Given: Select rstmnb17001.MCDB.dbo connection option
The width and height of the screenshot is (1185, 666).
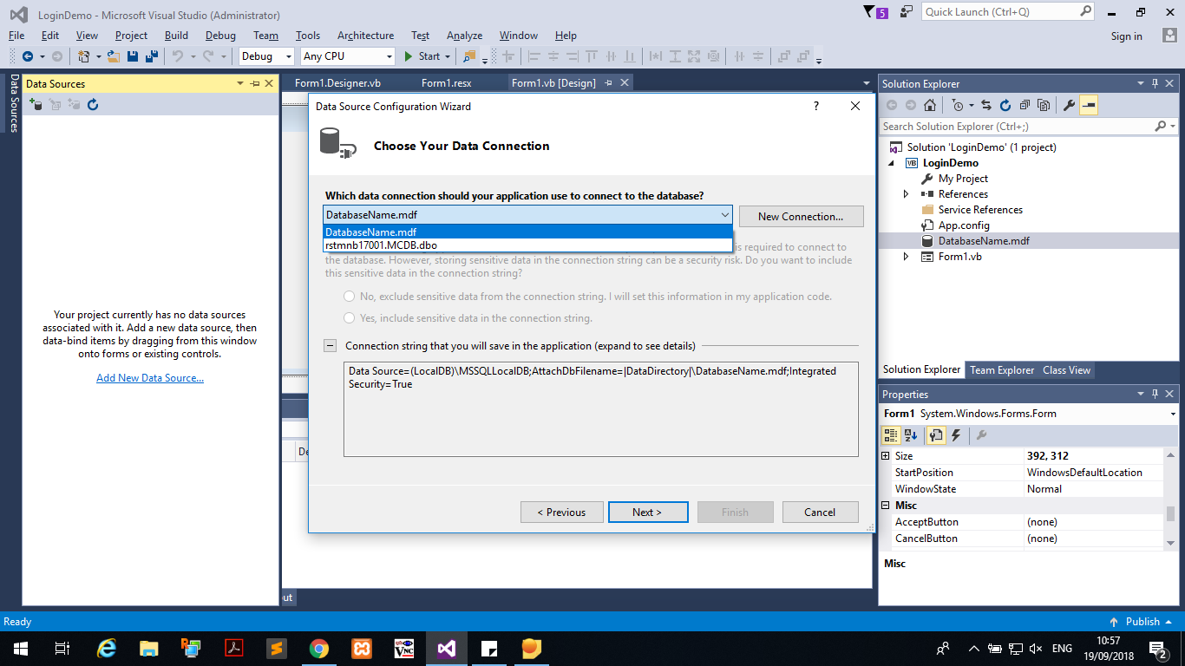Looking at the screenshot, I should click(527, 245).
